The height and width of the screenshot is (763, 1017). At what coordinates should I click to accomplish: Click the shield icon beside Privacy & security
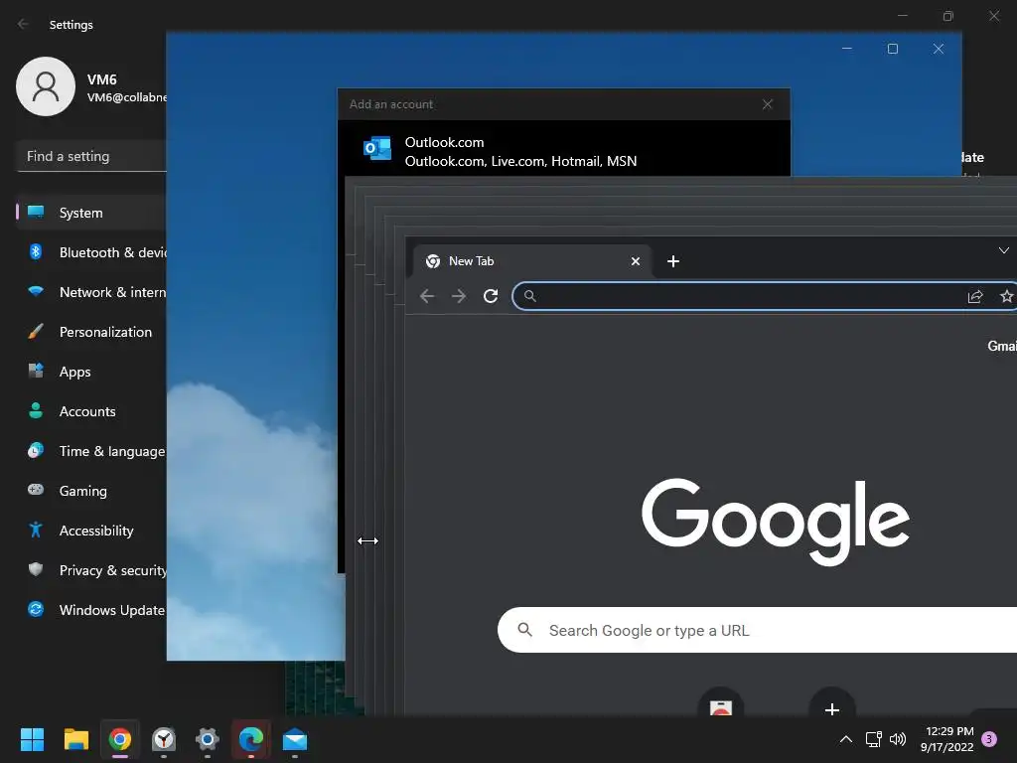click(36, 569)
